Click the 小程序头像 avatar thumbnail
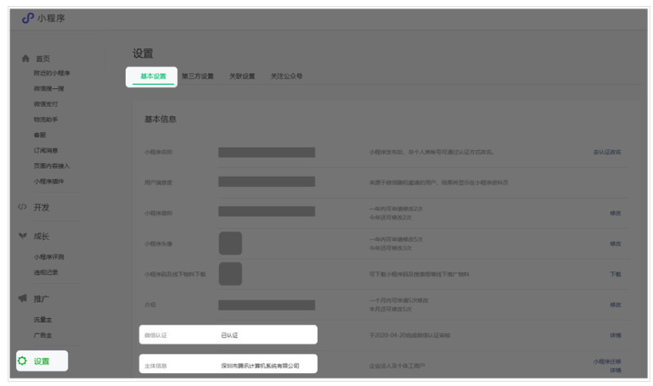The image size is (653, 386). pyautogui.click(x=230, y=243)
